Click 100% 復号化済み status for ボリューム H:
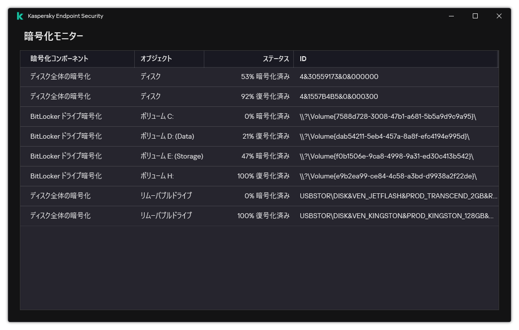This screenshot has height=330, width=519. [x=263, y=176]
